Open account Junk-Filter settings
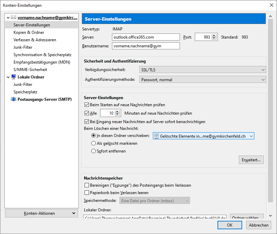 [x=23, y=47]
